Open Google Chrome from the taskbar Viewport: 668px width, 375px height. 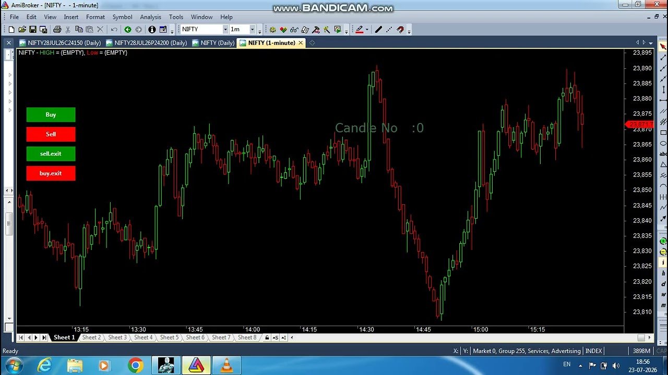135,365
